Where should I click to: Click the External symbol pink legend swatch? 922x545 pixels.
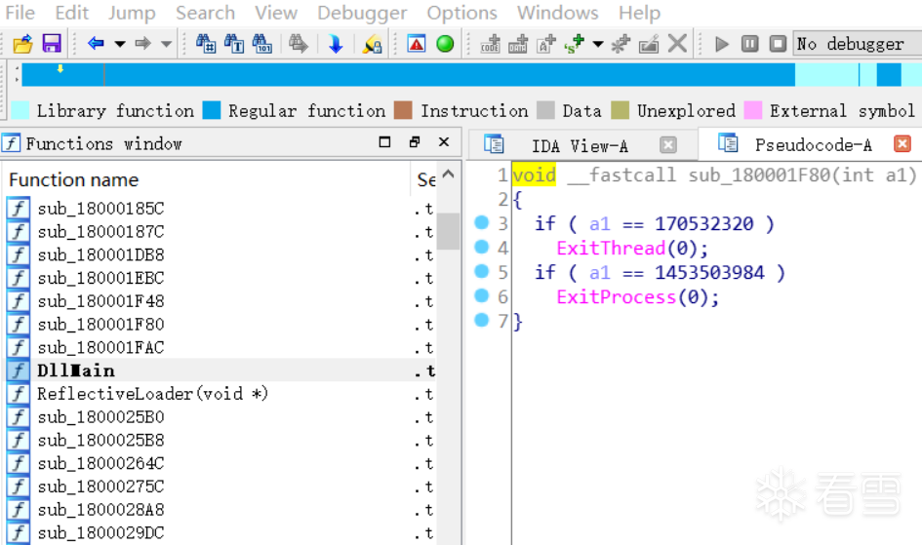point(752,110)
